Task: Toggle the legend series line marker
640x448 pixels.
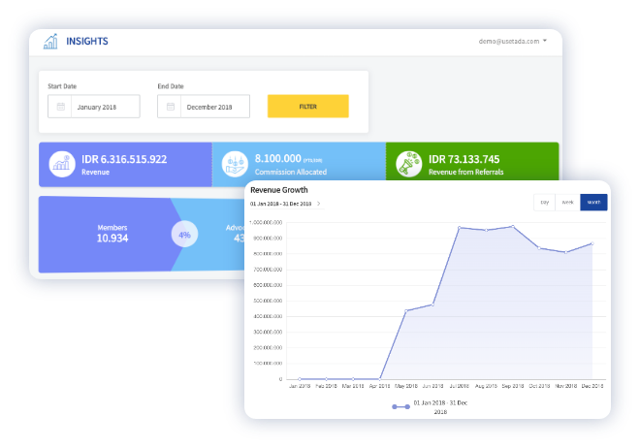Action: [x=400, y=407]
